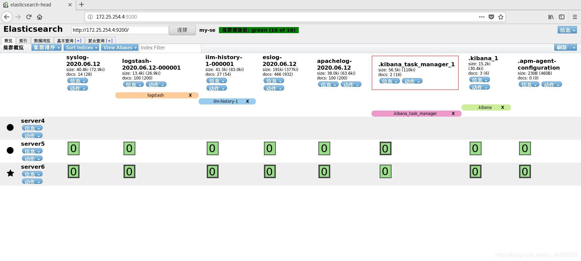
Task: Open 信息 dropdown for server4
Action: [x=32, y=128]
